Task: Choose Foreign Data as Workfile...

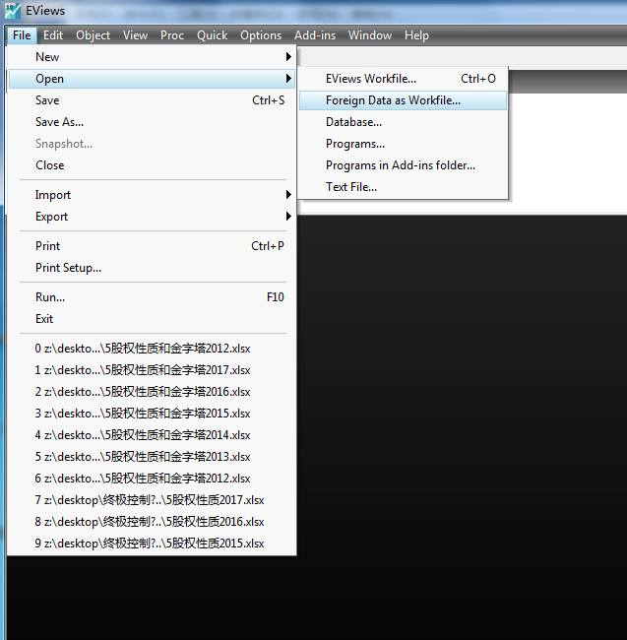Action: pos(403,100)
